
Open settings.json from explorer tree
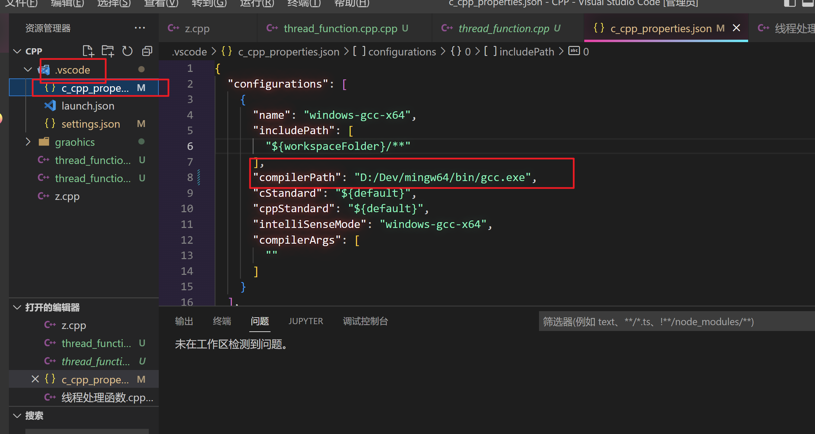(84, 124)
